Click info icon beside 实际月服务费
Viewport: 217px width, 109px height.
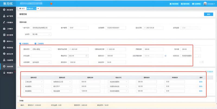(x=165, y=56)
